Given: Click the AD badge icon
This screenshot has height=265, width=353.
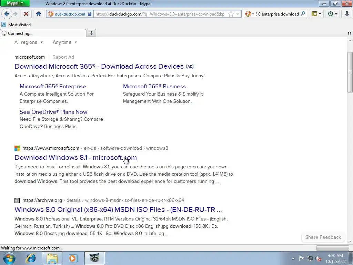Looking at the screenshot, I should tap(190, 67).
